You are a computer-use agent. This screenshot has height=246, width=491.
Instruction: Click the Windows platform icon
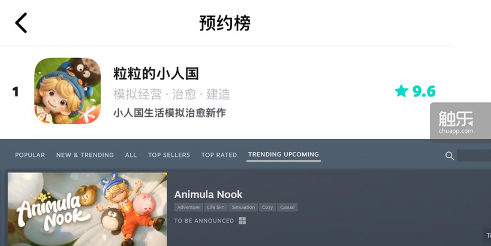[242, 221]
